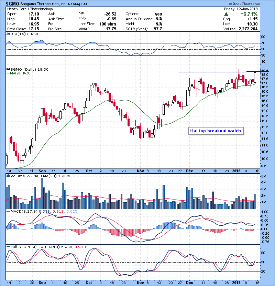Click the date Friday 12-Jan-2018
275x286 pixels.
click(x=241, y=9)
